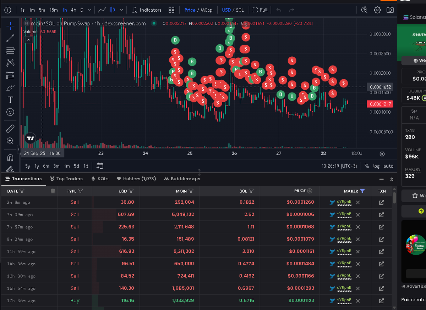Open the emoji icons tool
This screenshot has width=426, height=310.
pyautogui.click(x=10, y=112)
